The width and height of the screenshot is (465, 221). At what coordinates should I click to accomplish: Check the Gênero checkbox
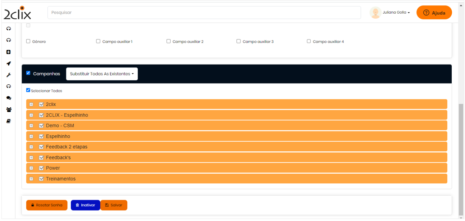(x=28, y=41)
